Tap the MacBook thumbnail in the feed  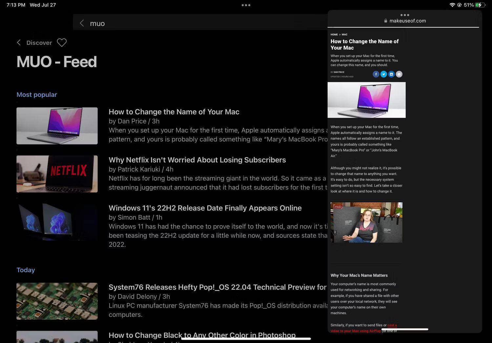coord(57,126)
